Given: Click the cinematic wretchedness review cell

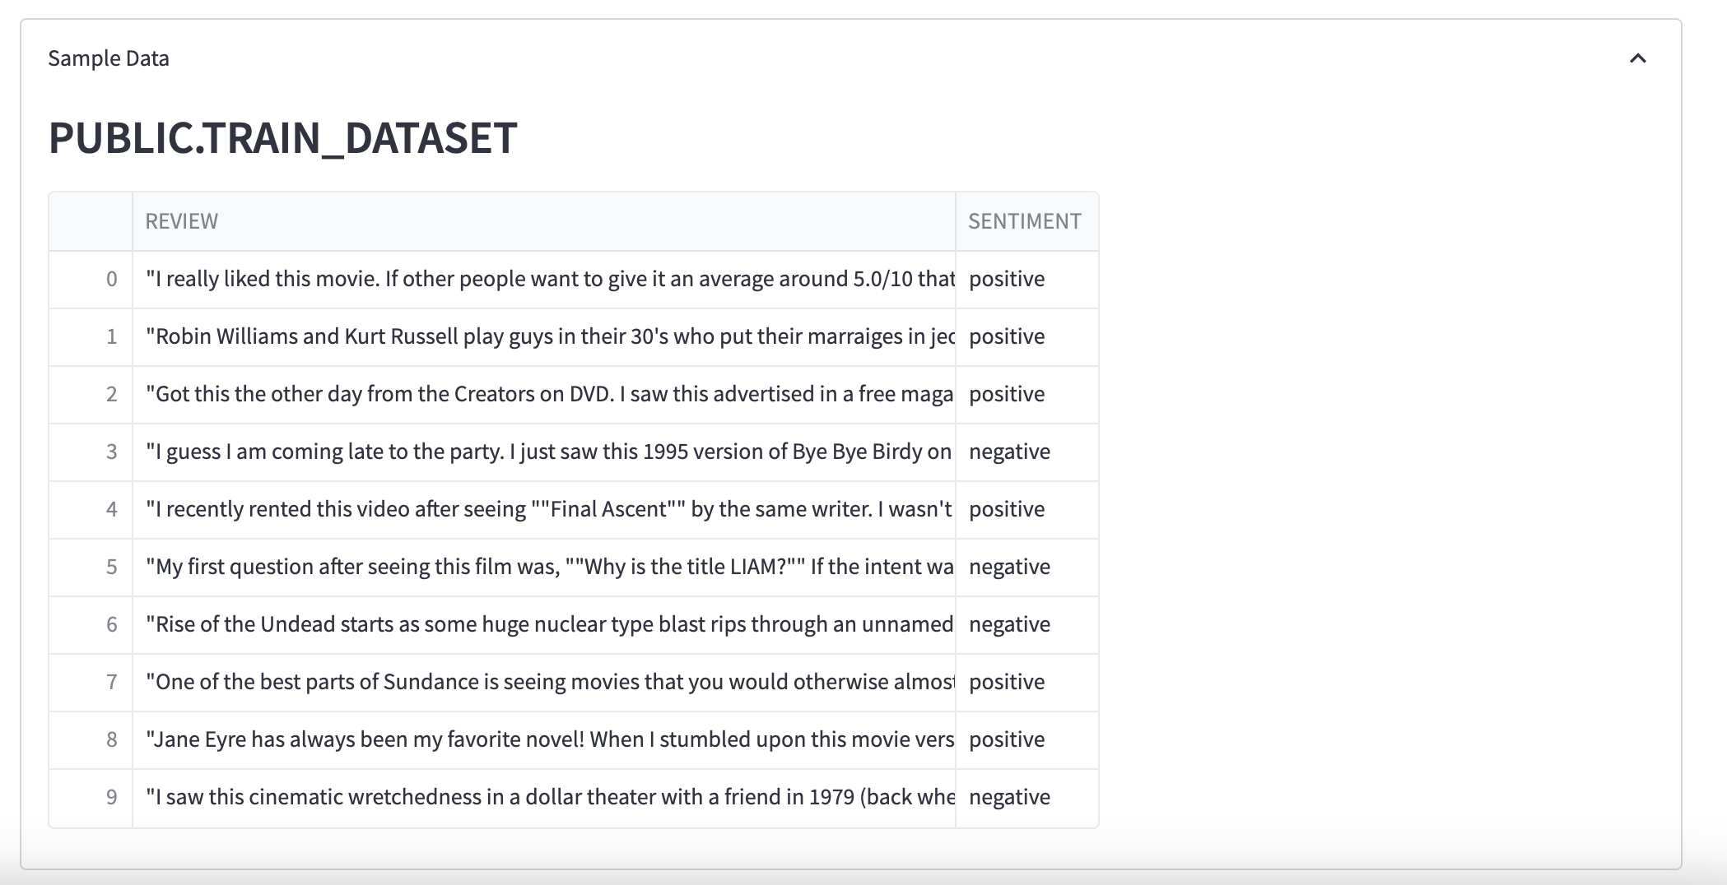Looking at the screenshot, I should coord(543,797).
